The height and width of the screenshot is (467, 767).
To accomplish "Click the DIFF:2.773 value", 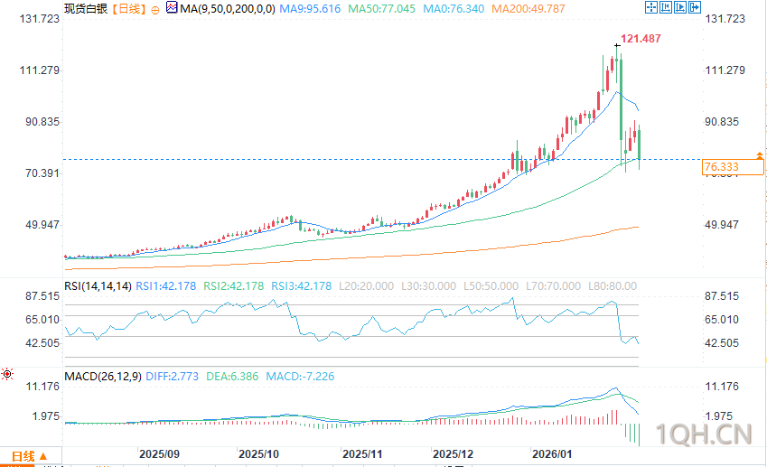I will [173, 377].
